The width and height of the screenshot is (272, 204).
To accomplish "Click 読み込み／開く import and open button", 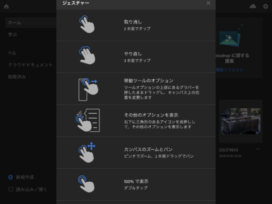I will click(x=28, y=189).
